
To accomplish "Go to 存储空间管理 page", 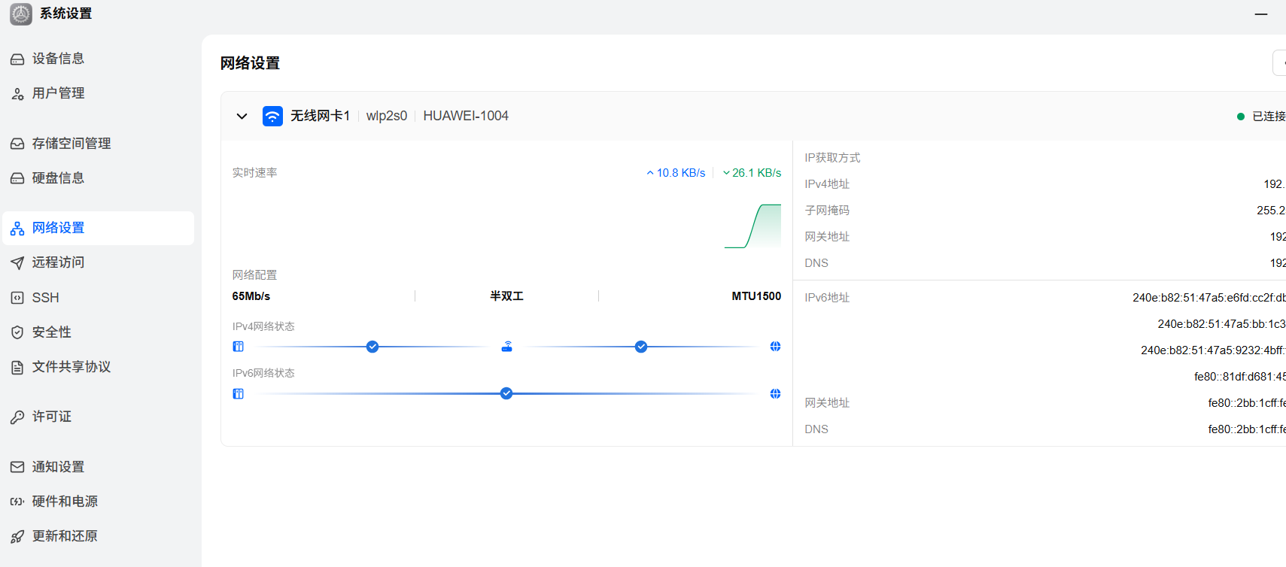I will tap(99, 144).
